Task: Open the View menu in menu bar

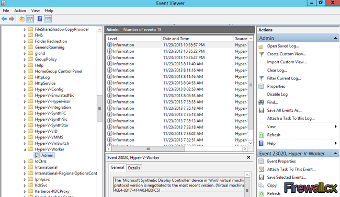Action: (x=36, y=10)
